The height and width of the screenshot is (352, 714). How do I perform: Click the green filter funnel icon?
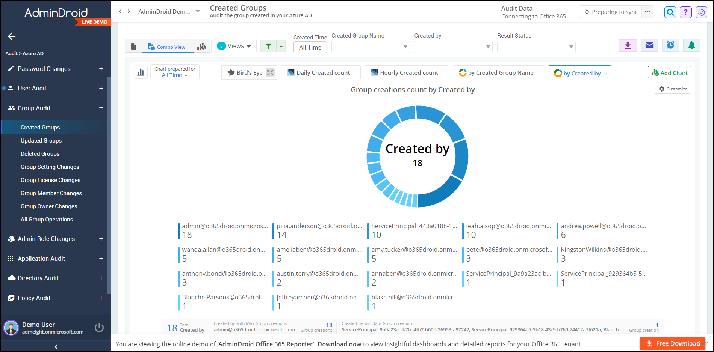268,46
